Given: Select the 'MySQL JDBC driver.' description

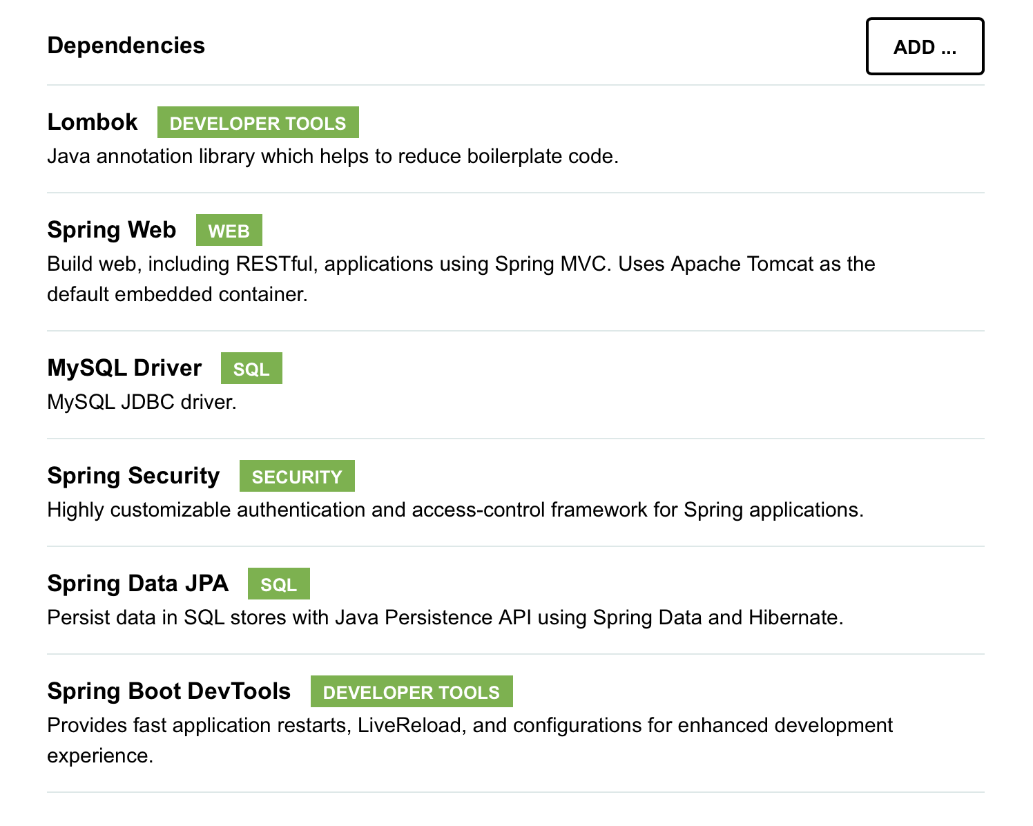Looking at the screenshot, I should click(142, 402).
